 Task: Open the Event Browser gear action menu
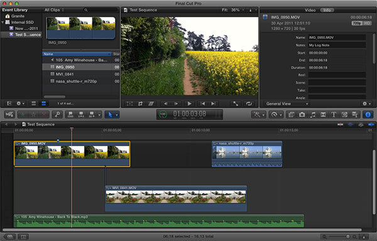click(x=20, y=104)
